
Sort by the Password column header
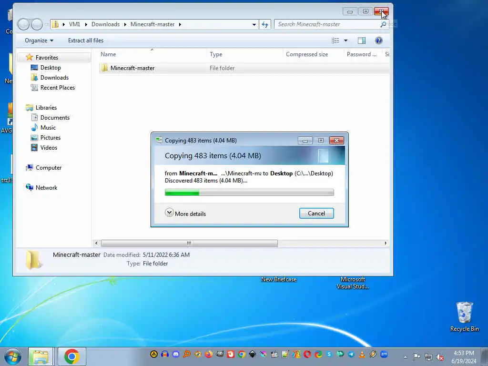(x=363, y=54)
